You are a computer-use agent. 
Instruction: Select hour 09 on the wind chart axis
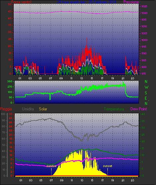[x=61, y=78]
